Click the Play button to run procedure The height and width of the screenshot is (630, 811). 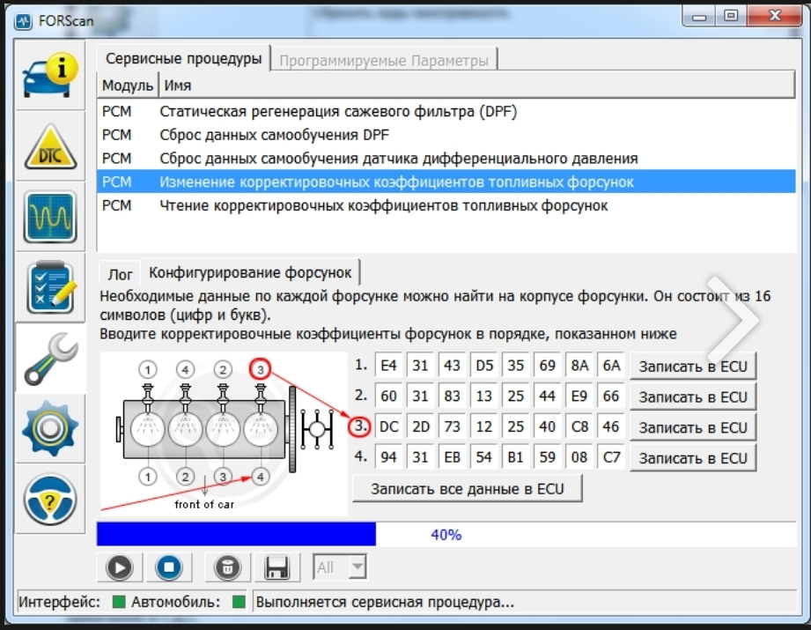(120, 567)
